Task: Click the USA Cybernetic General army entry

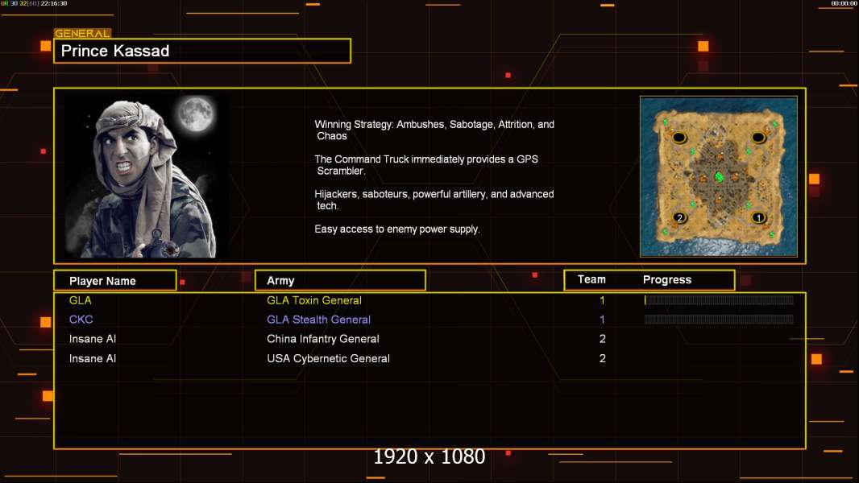Action: (x=328, y=358)
